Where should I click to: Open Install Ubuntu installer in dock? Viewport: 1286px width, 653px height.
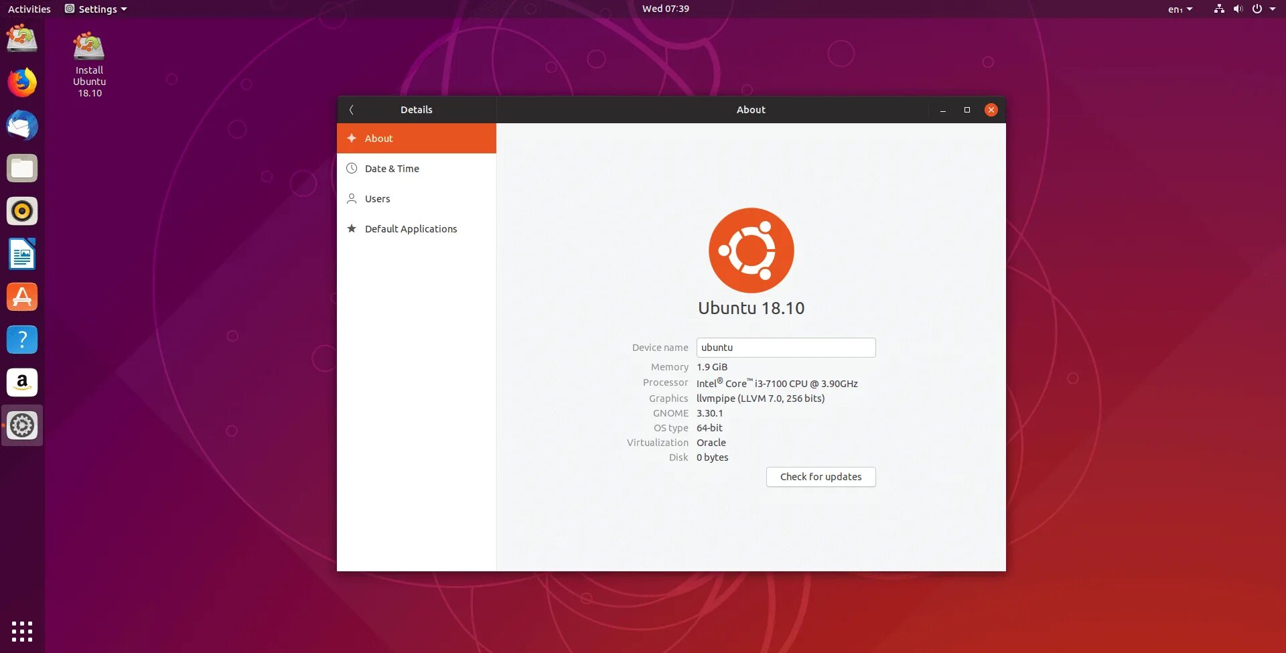click(x=22, y=38)
